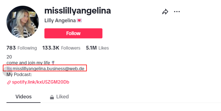Click the lock icon on Liked tab
Viewport: 221px width, 111px height.
(x=52, y=97)
